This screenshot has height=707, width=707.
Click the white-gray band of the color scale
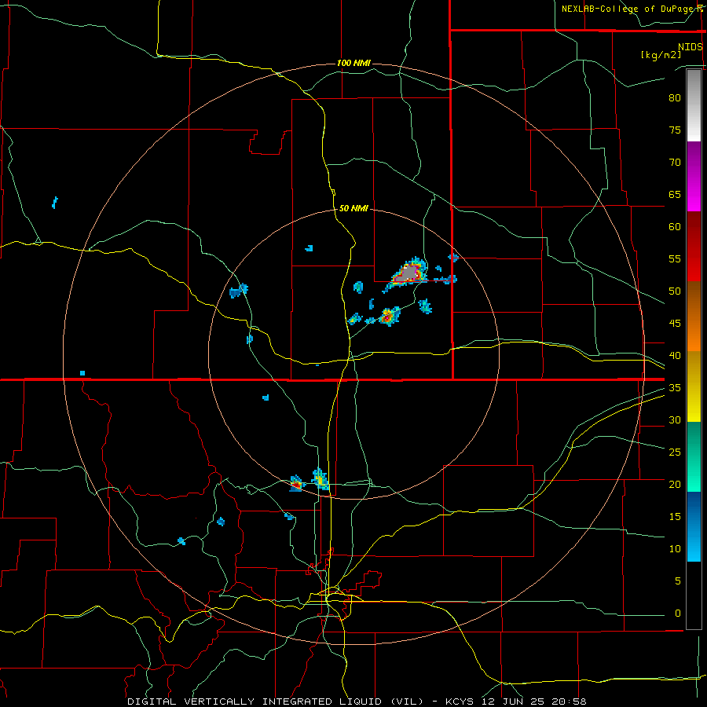(694, 105)
